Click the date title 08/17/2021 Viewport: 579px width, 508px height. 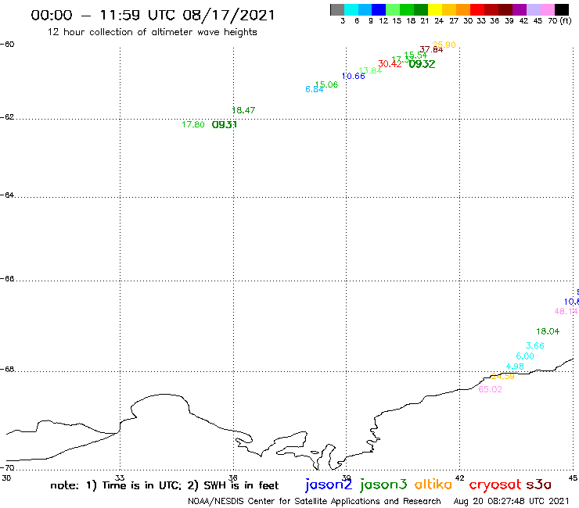coord(228,15)
